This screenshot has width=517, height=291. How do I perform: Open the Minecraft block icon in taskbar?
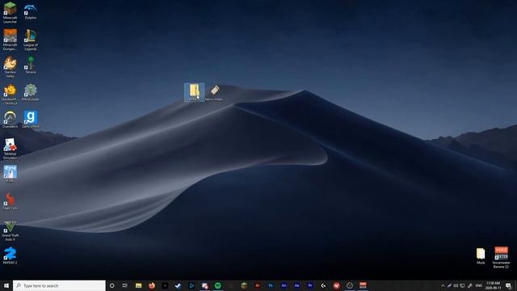[244, 285]
